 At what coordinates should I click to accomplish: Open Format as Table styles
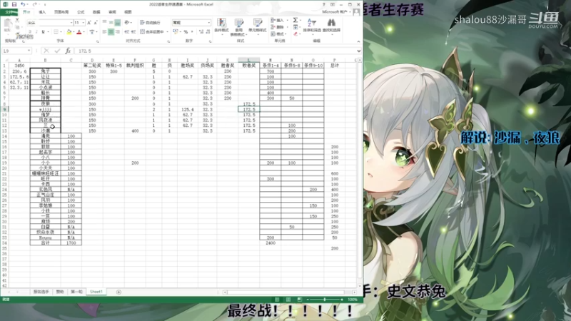[239, 27]
